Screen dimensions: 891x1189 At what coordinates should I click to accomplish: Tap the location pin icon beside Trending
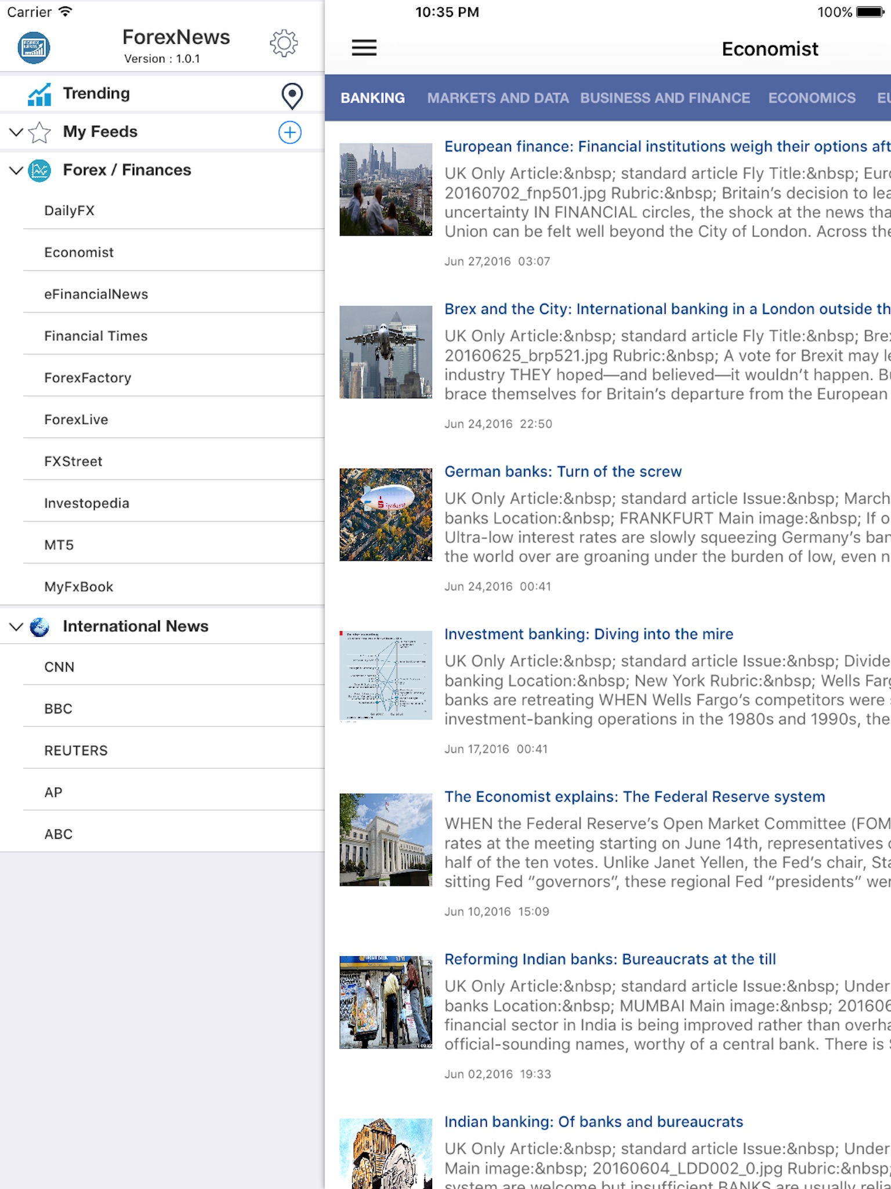292,96
